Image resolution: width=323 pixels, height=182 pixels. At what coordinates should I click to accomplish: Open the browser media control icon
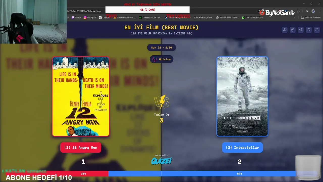click(307, 11)
